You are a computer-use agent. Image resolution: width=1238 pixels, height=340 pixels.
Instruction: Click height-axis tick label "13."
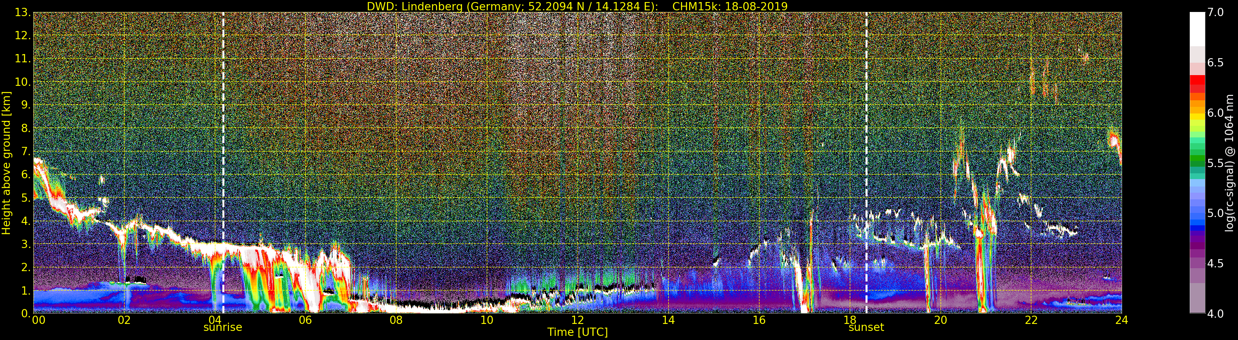point(23,12)
